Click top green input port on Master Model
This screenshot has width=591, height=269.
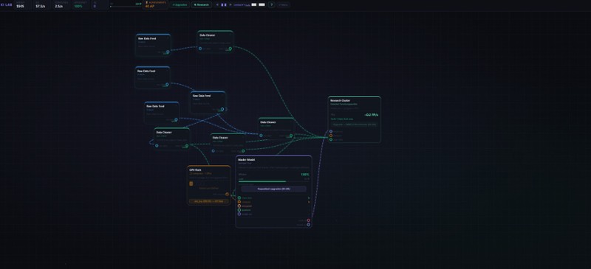tap(239, 198)
